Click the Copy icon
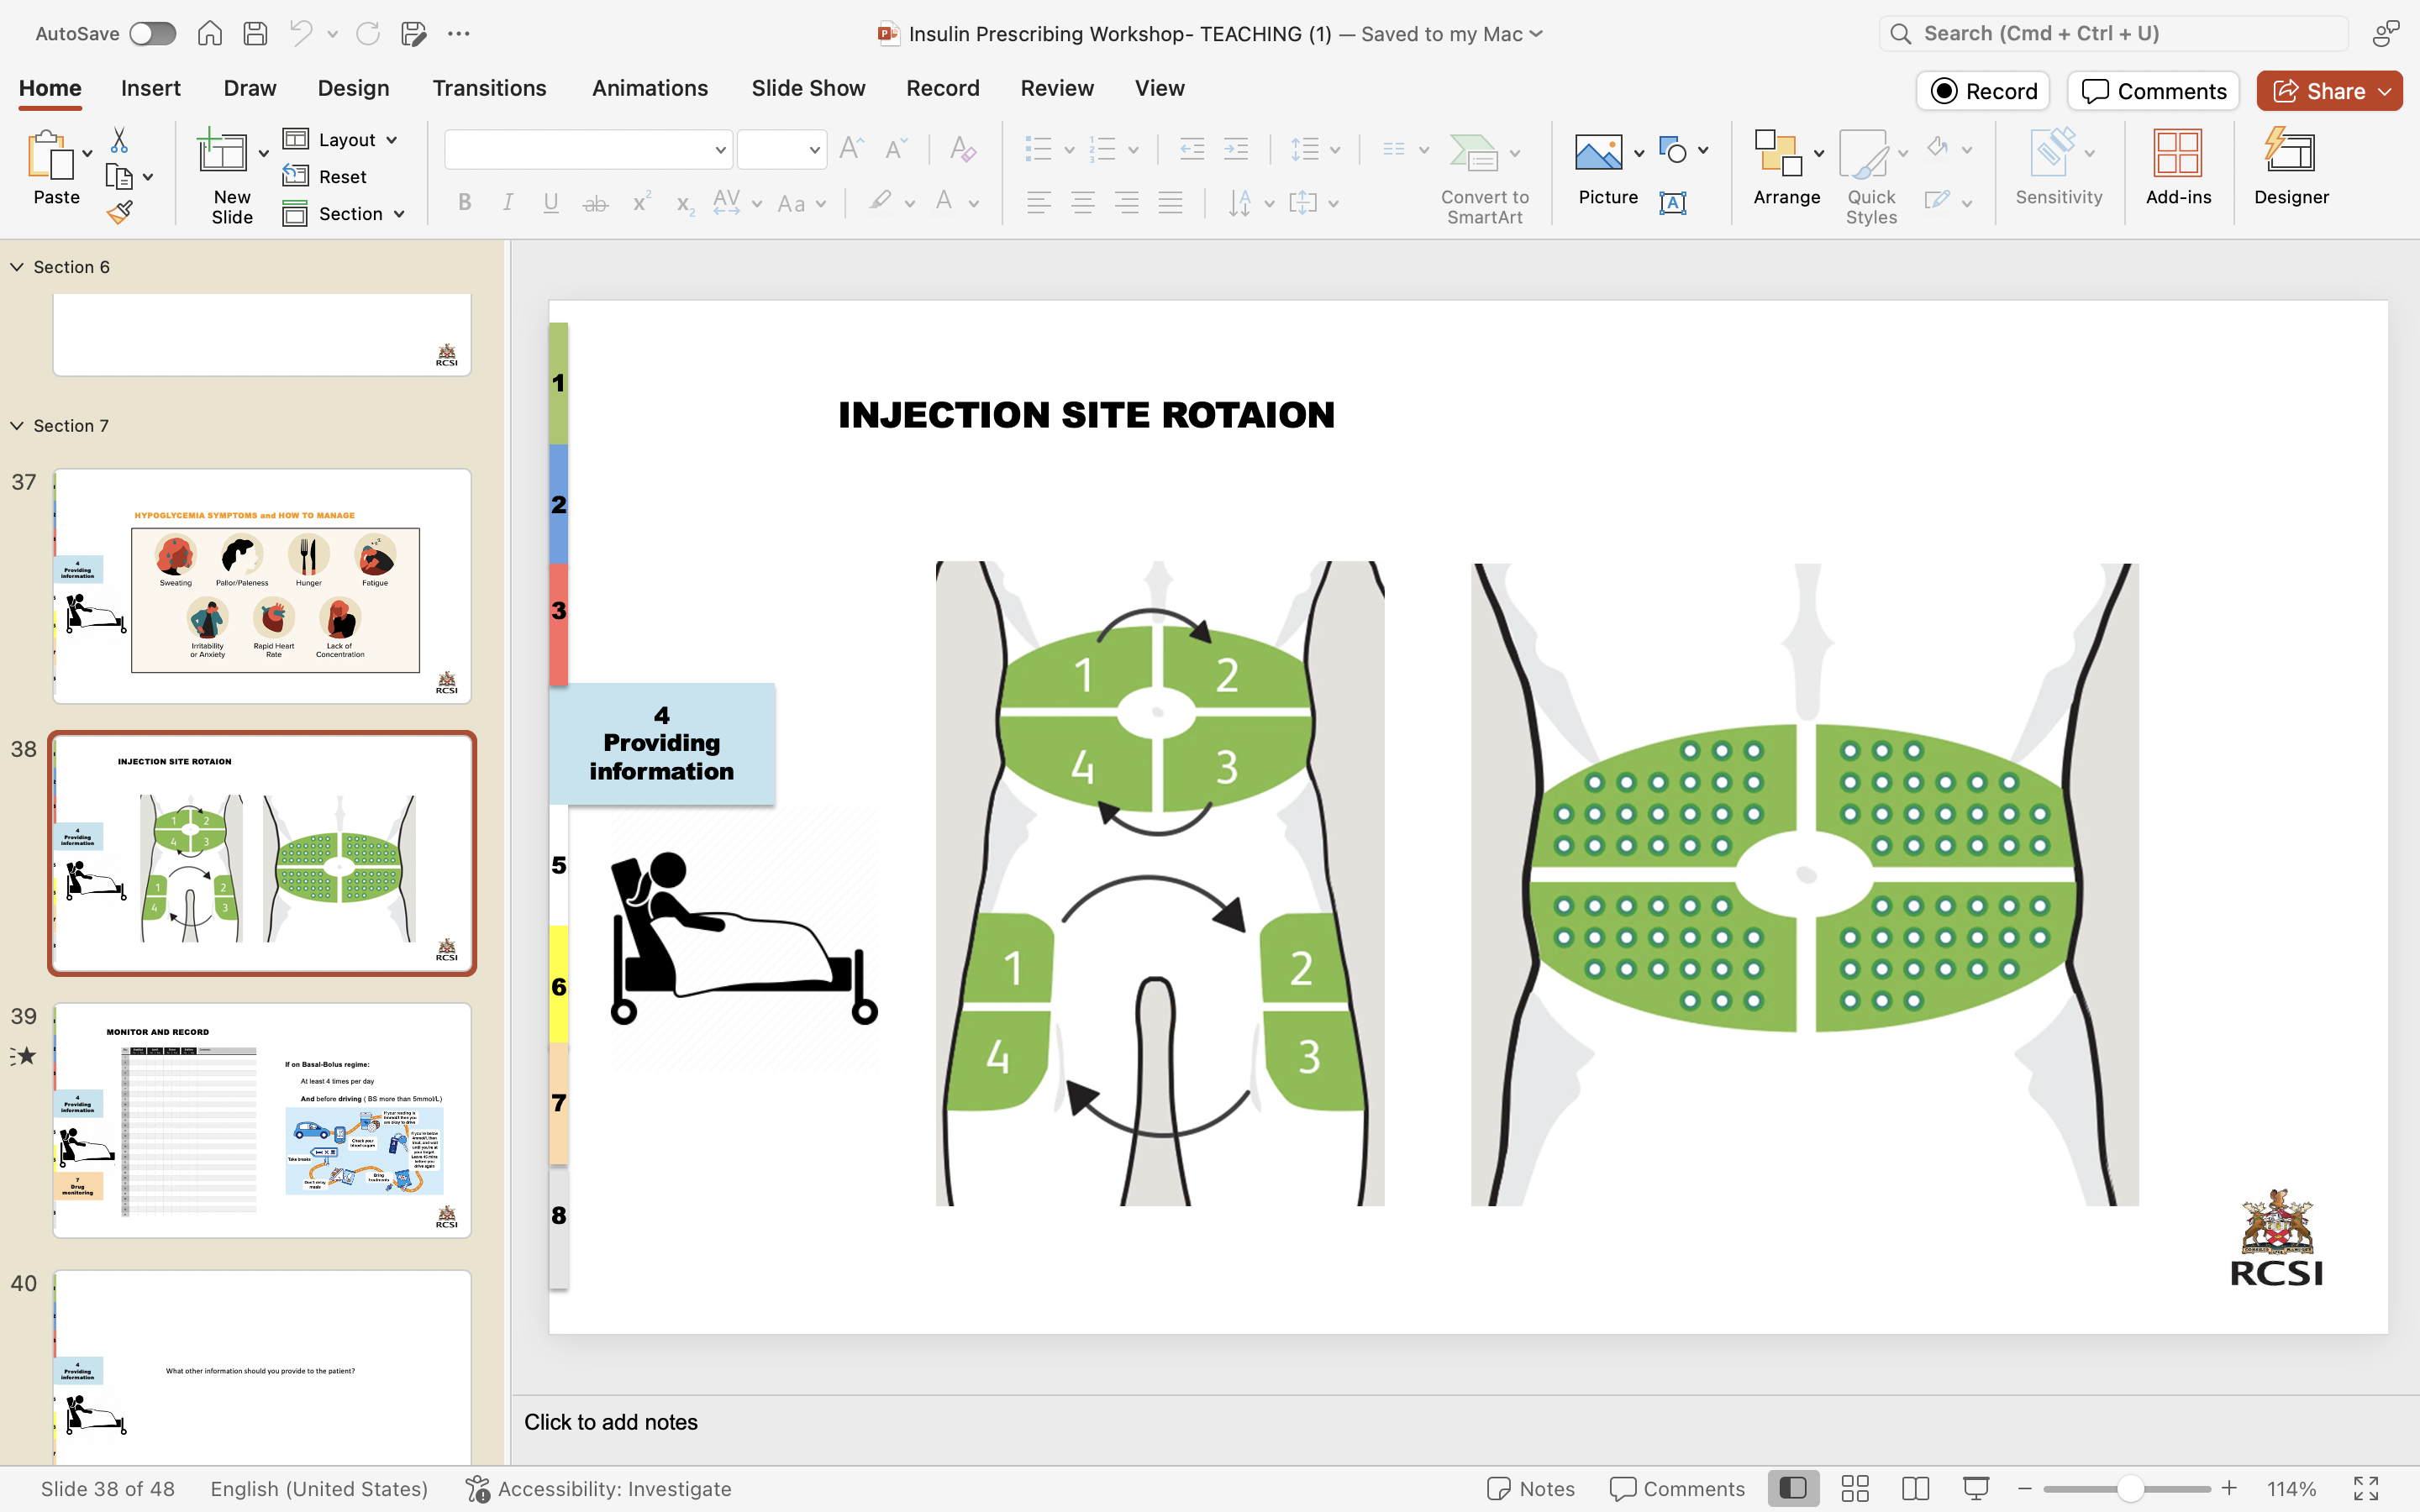Viewport: 2420px width, 1512px height. click(x=119, y=177)
